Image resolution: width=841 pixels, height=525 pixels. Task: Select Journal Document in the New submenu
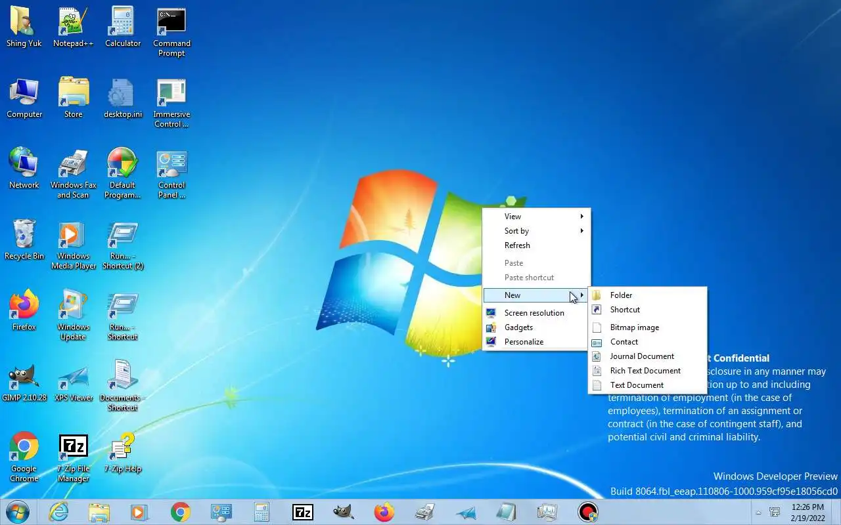pyautogui.click(x=647, y=356)
